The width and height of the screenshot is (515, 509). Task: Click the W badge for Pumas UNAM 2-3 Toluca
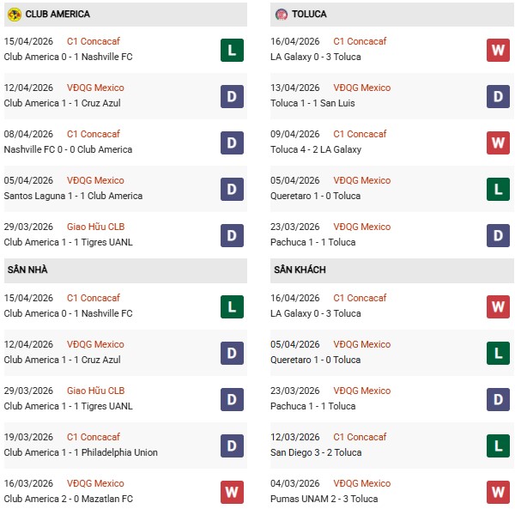pyautogui.click(x=498, y=492)
